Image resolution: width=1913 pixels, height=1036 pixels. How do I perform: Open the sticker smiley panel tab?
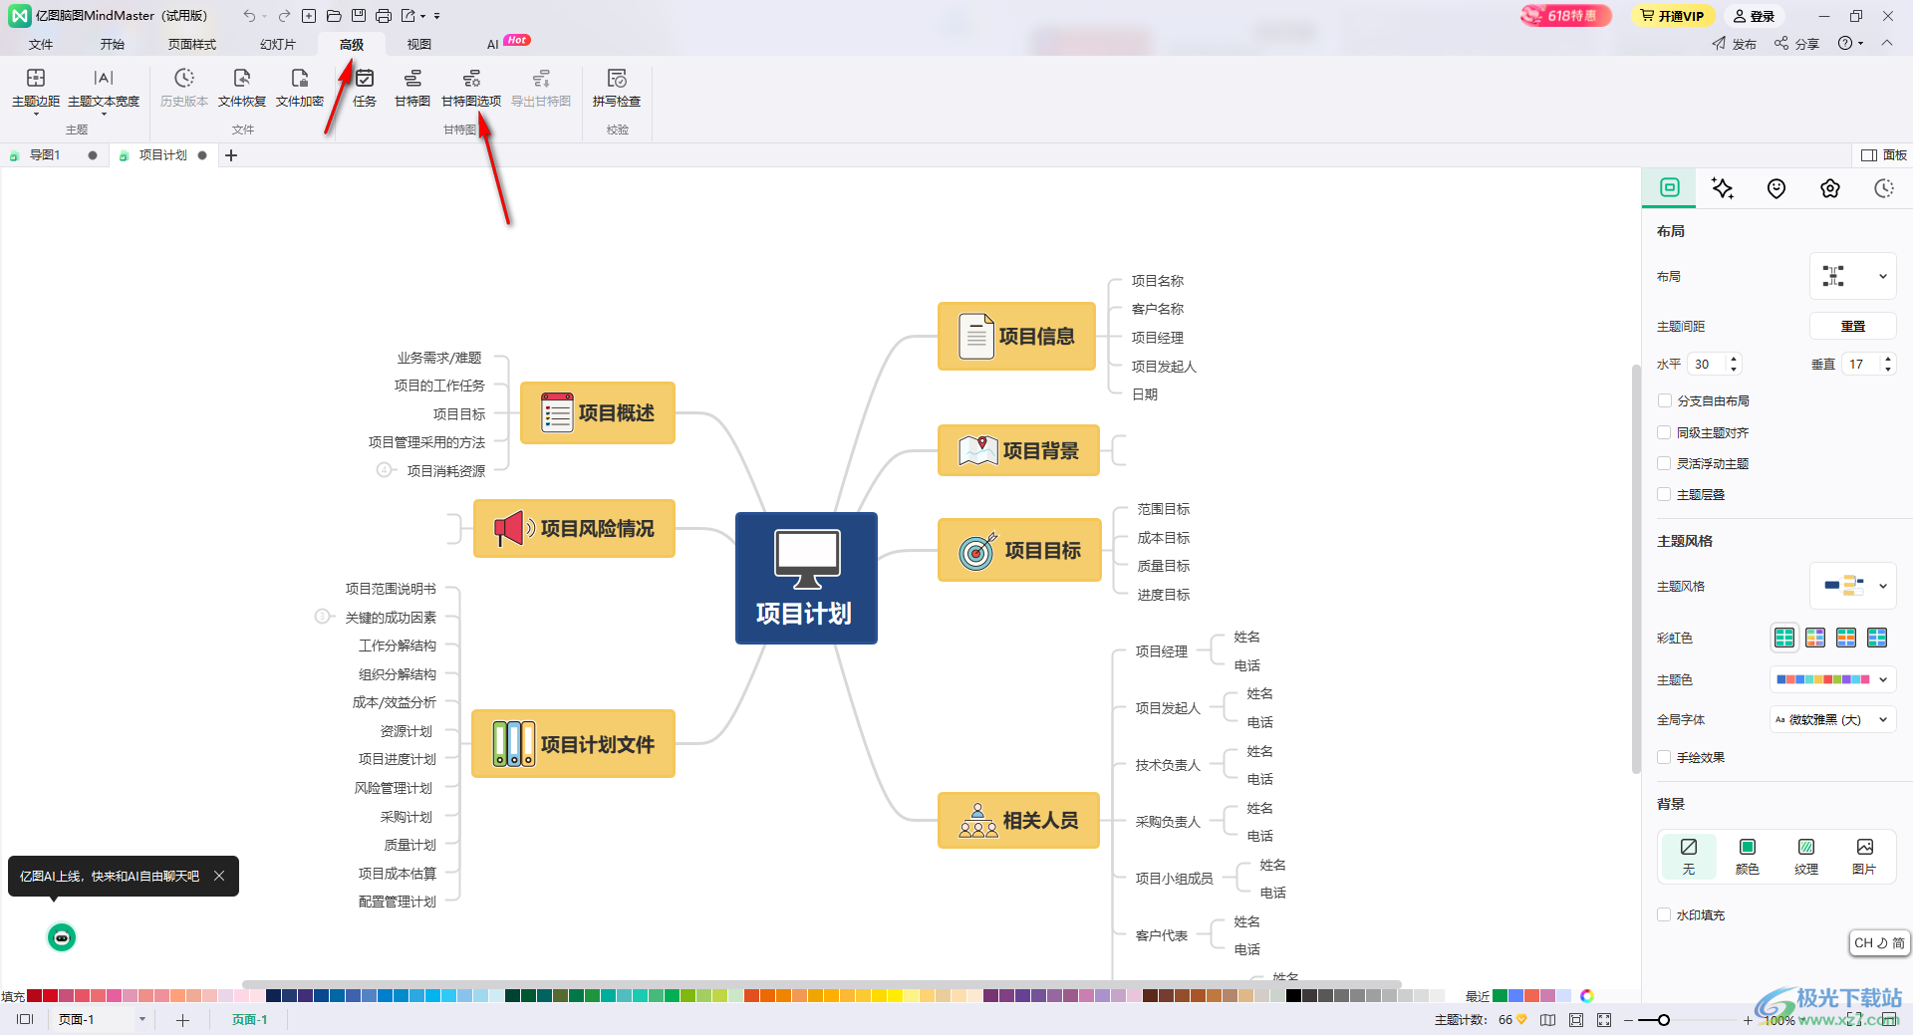tap(1776, 188)
